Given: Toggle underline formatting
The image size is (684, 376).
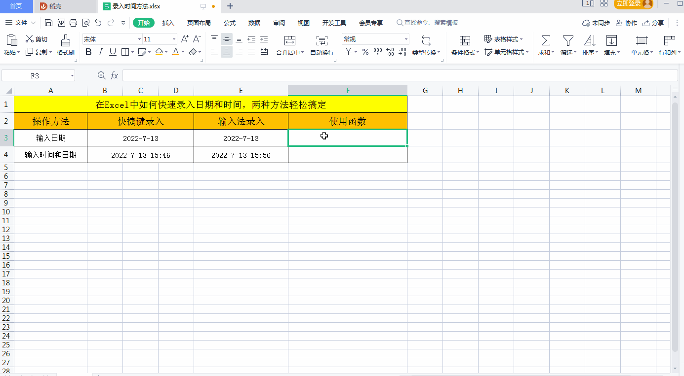Looking at the screenshot, I should pos(112,52).
